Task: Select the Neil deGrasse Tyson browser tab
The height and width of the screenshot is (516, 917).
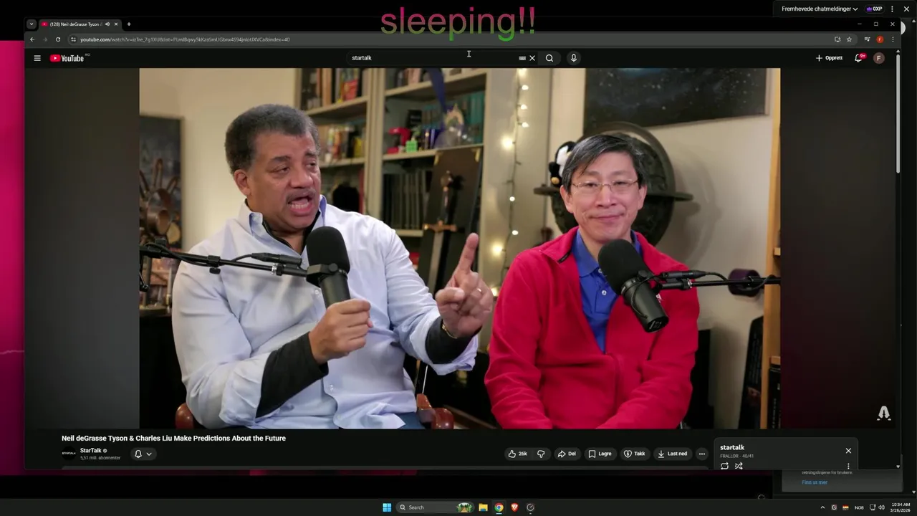Action: point(79,24)
